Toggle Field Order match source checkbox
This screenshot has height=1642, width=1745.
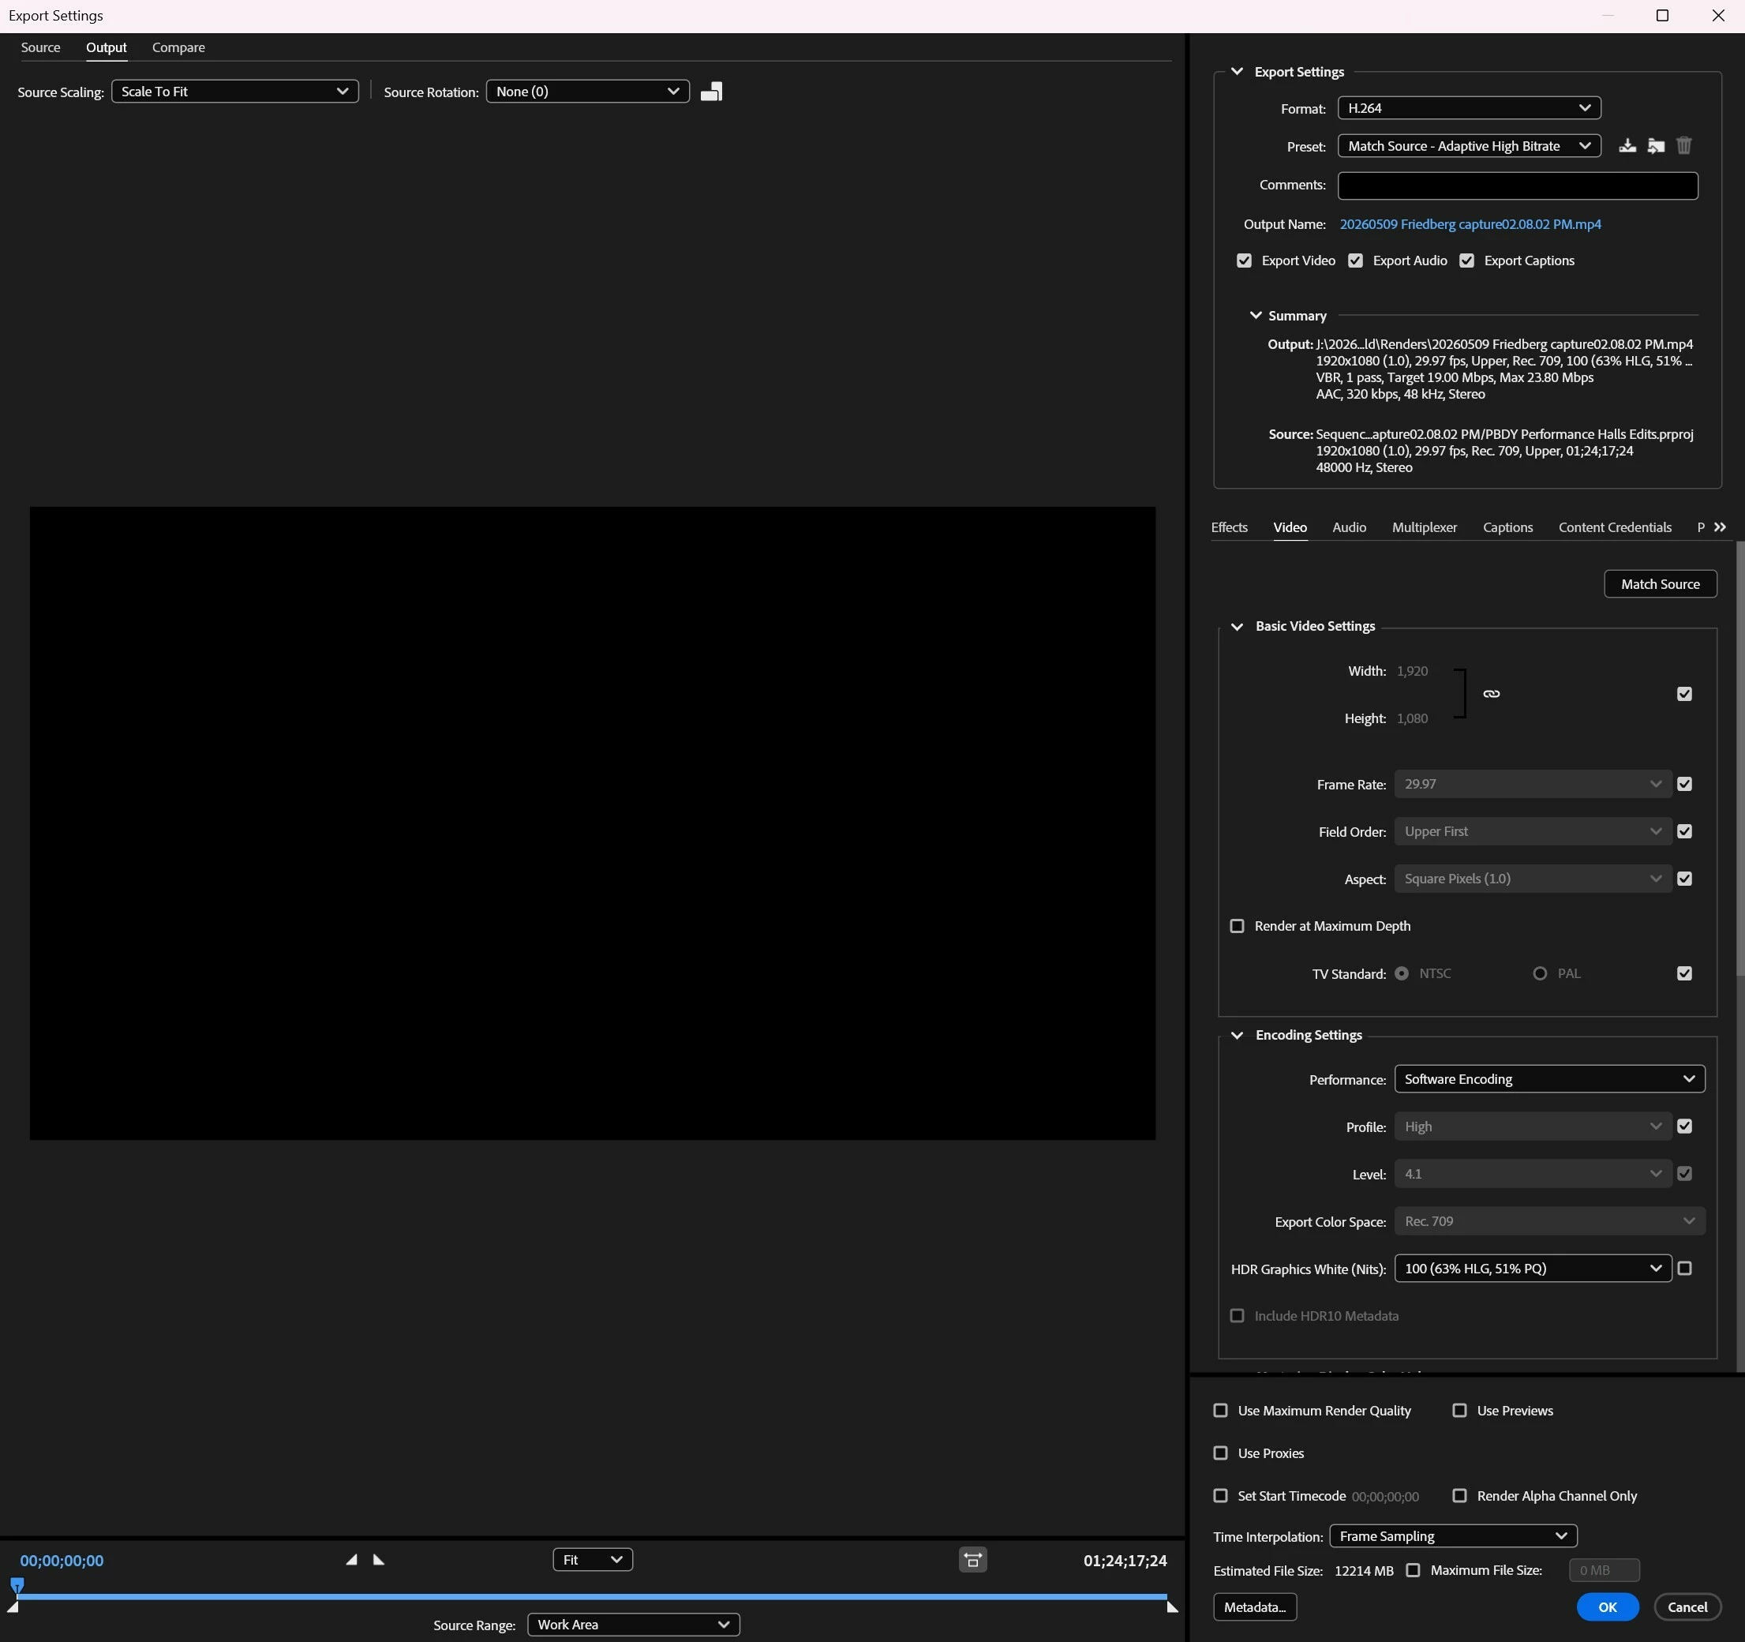click(x=1684, y=831)
